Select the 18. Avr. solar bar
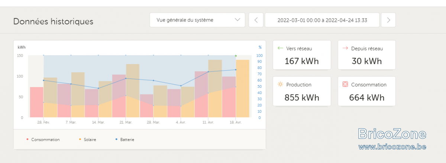The image size is (446, 163). 242,89
